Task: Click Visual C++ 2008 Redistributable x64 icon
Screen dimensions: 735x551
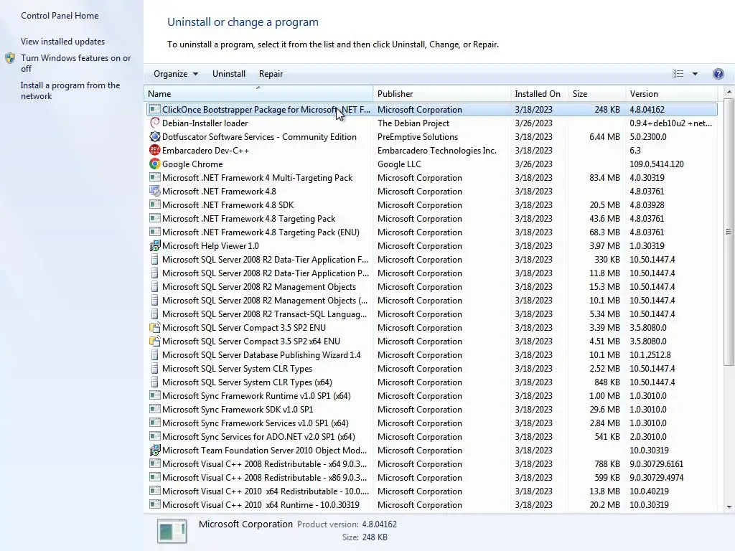Action: (155, 464)
